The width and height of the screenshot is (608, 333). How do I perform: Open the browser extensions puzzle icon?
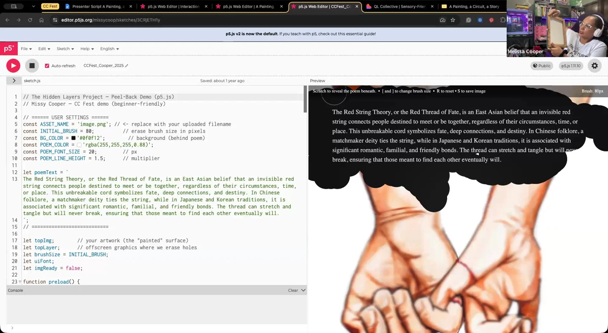coord(503,20)
